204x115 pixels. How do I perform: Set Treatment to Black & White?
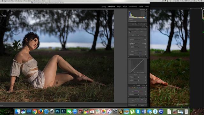(143, 29)
